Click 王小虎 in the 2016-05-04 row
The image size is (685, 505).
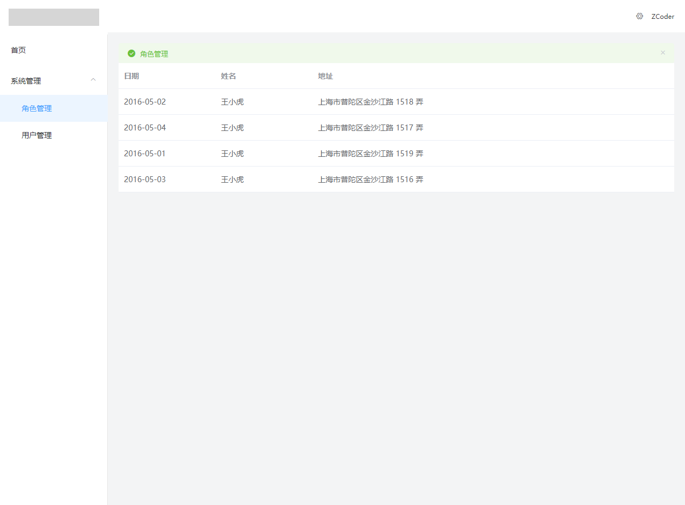232,128
